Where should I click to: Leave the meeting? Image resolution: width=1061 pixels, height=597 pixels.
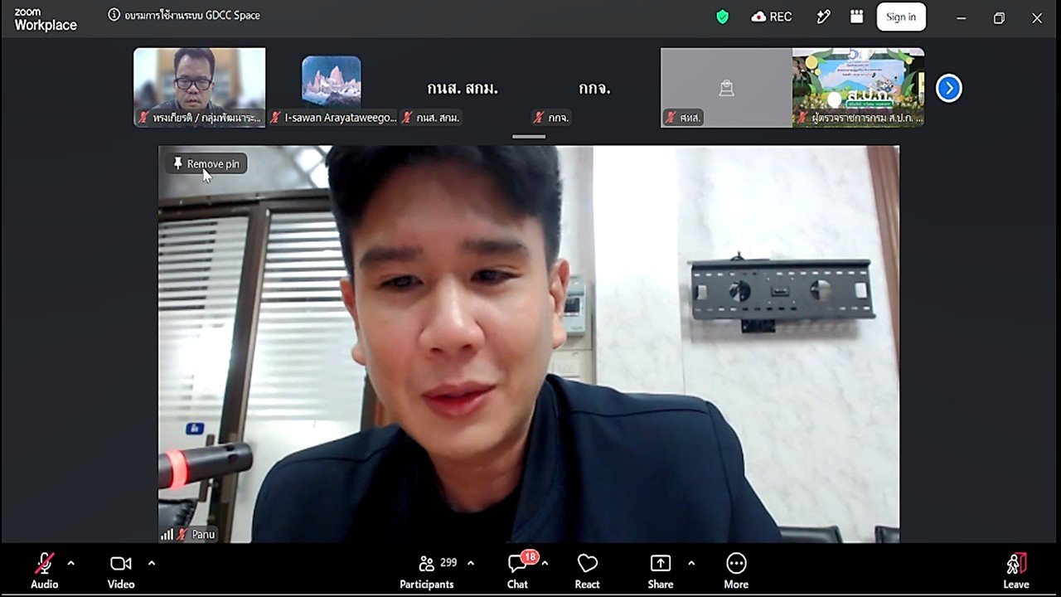coord(1016,571)
